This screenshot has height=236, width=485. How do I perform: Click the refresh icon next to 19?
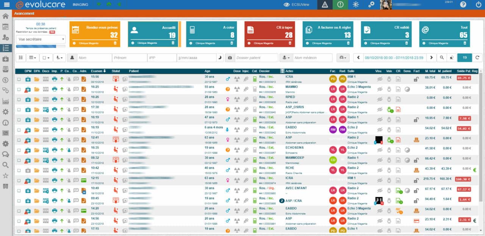[x=477, y=58]
